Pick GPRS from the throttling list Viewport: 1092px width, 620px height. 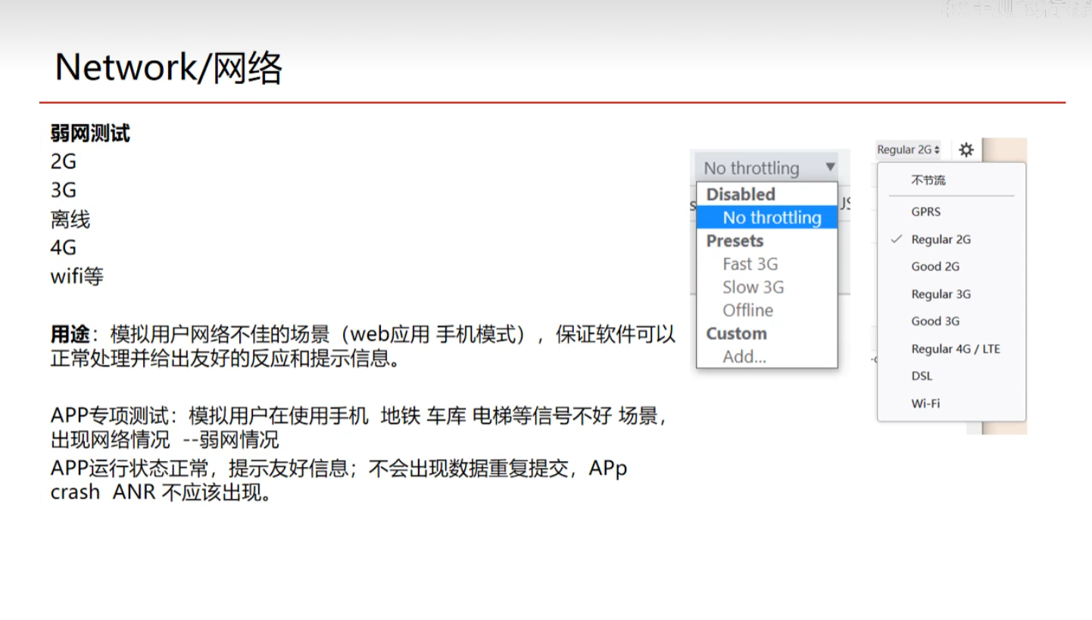[925, 212]
